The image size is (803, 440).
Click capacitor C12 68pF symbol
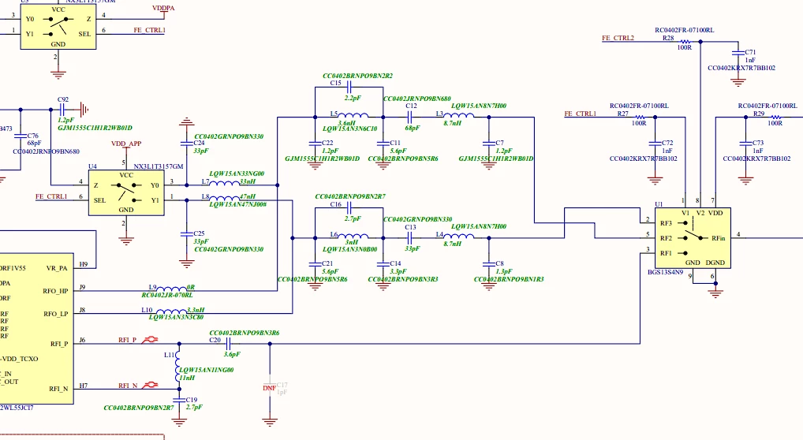pos(411,117)
